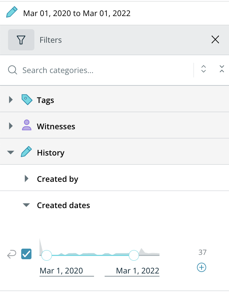This screenshot has width=229, height=295.
Task: Click in the Search categories field
Action: tap(102, 70)
